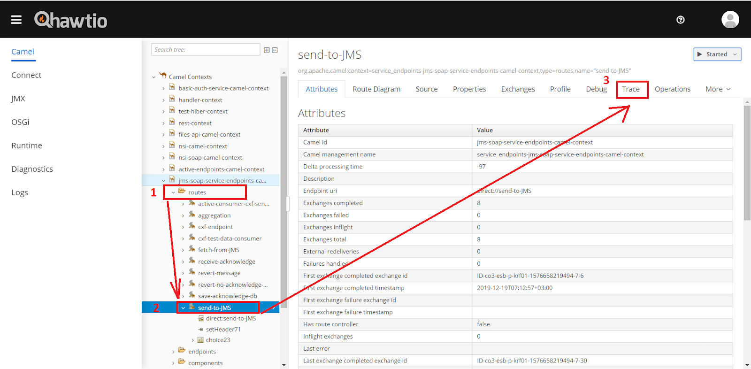The height and width of the screenshot is (369, 751).
Task: Open the More tabs dropdown
Action: [x=718, y=89]
